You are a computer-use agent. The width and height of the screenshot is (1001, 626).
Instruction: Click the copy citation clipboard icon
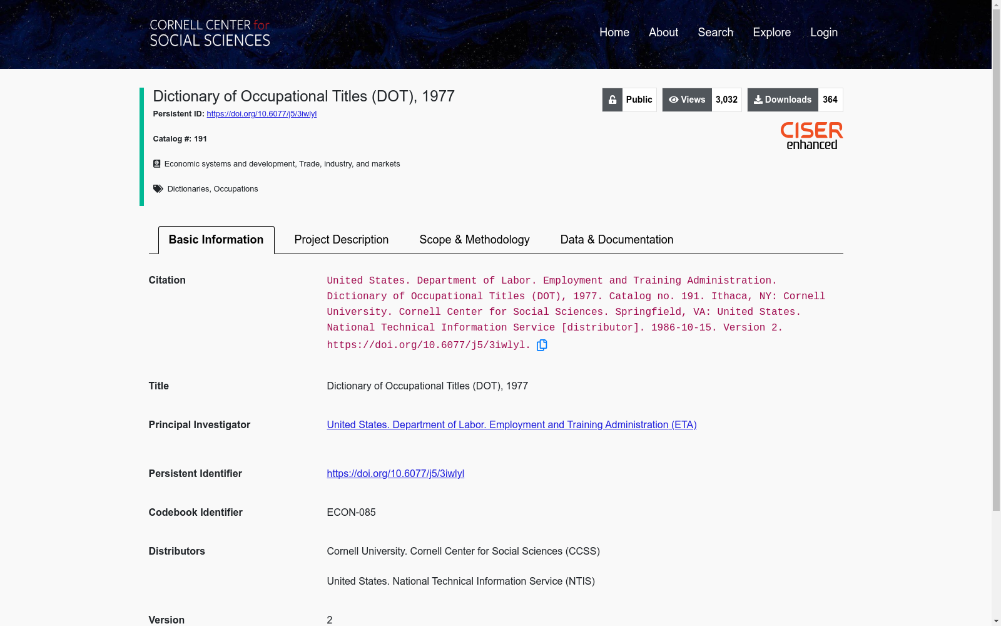click(542, 345)
